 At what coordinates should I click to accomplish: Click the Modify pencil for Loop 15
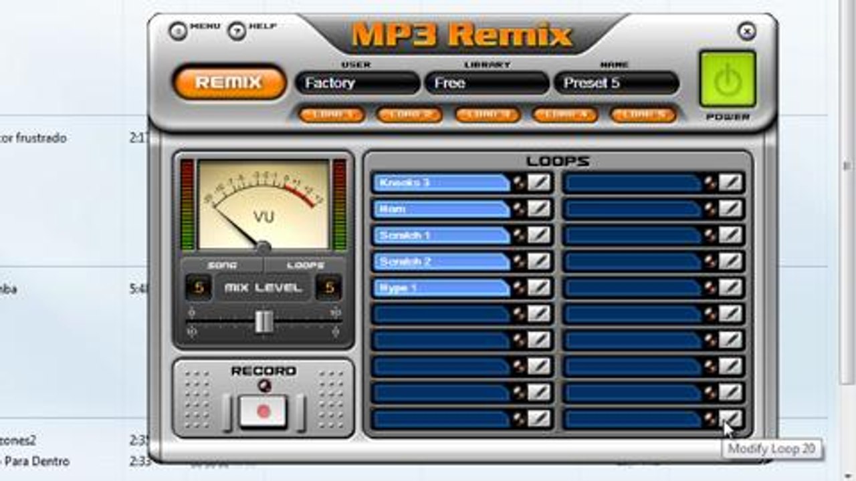point(731,288)
